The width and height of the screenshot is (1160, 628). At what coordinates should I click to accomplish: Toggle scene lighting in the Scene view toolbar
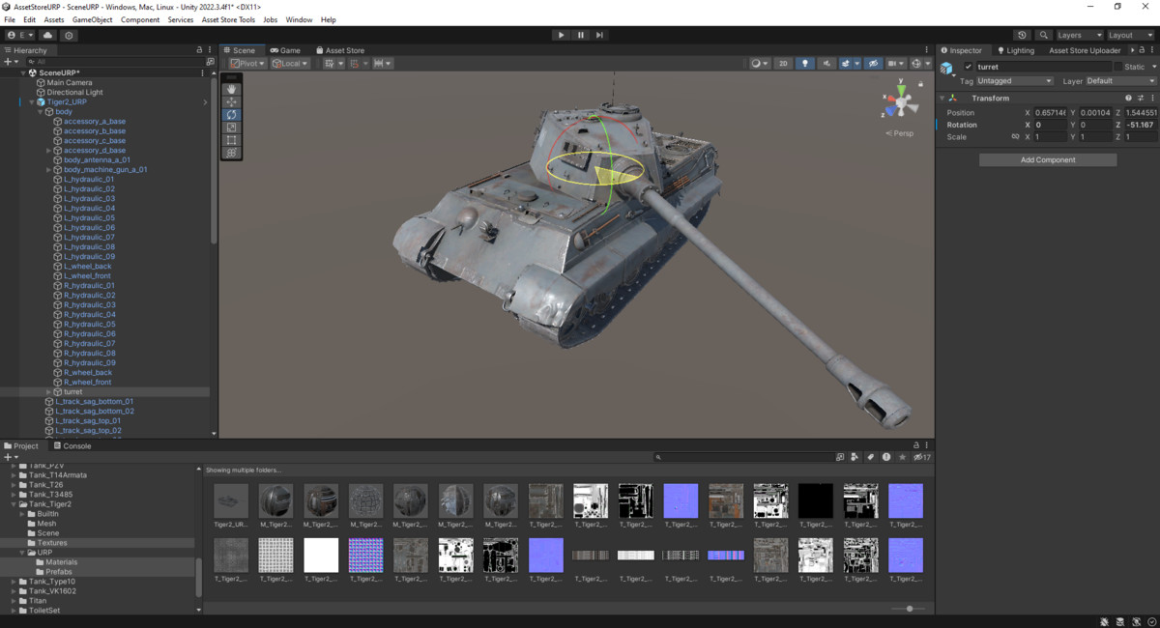tap(805, 63)
